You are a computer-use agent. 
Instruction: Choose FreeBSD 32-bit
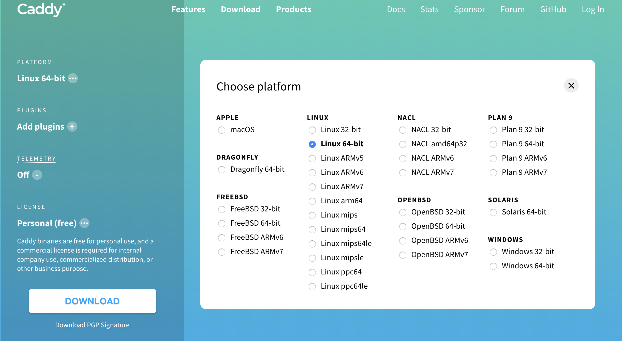tap(222, 209)
